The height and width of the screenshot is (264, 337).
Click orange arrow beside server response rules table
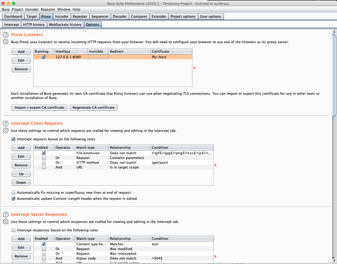point(216,256)
